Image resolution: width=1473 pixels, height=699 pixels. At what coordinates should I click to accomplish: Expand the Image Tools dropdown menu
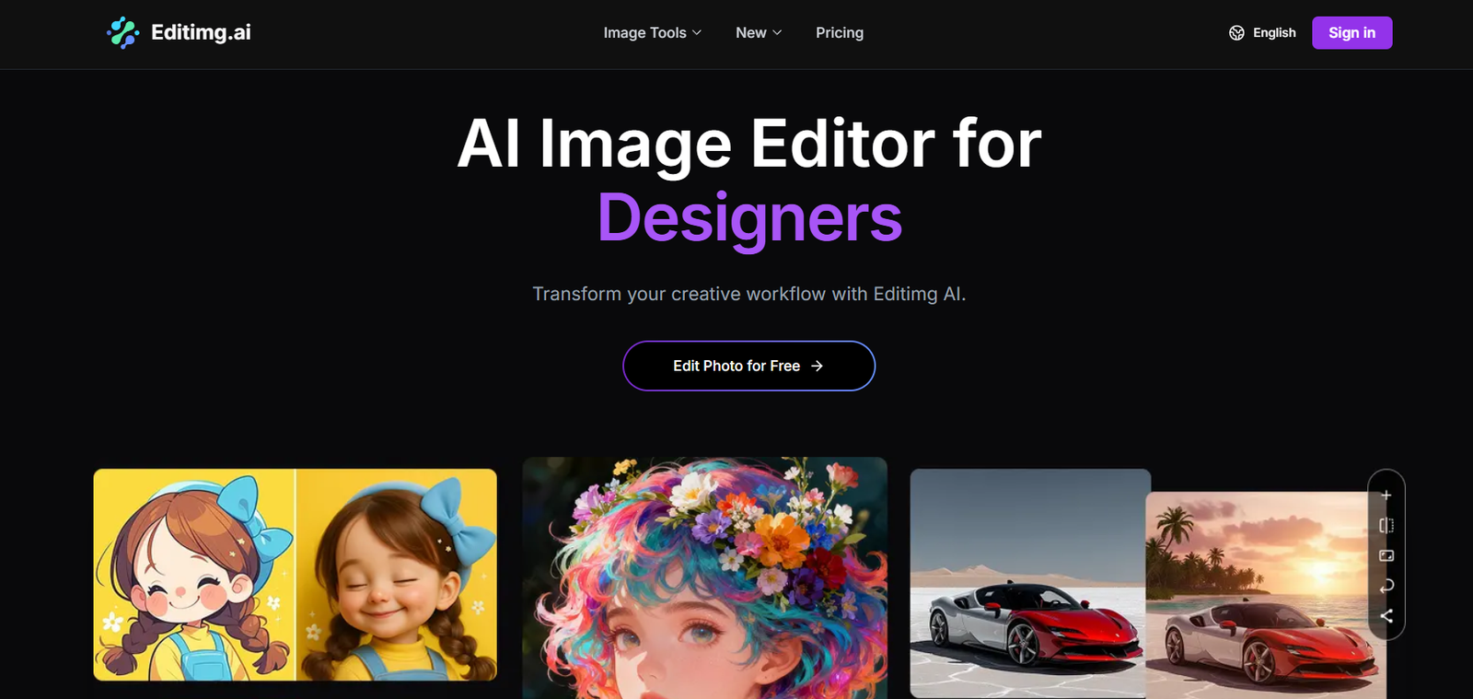652,33
